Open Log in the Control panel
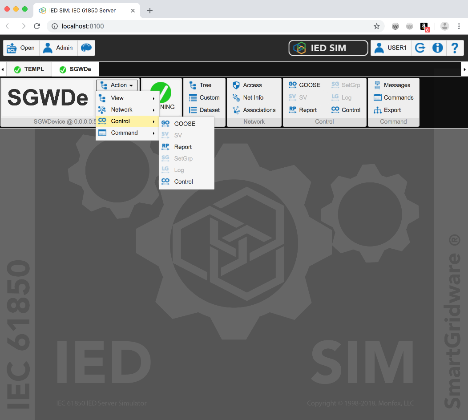 [341, 97]
